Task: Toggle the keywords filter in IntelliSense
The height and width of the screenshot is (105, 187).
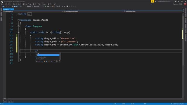Action: pyautogui.click(x=57, y=61)
